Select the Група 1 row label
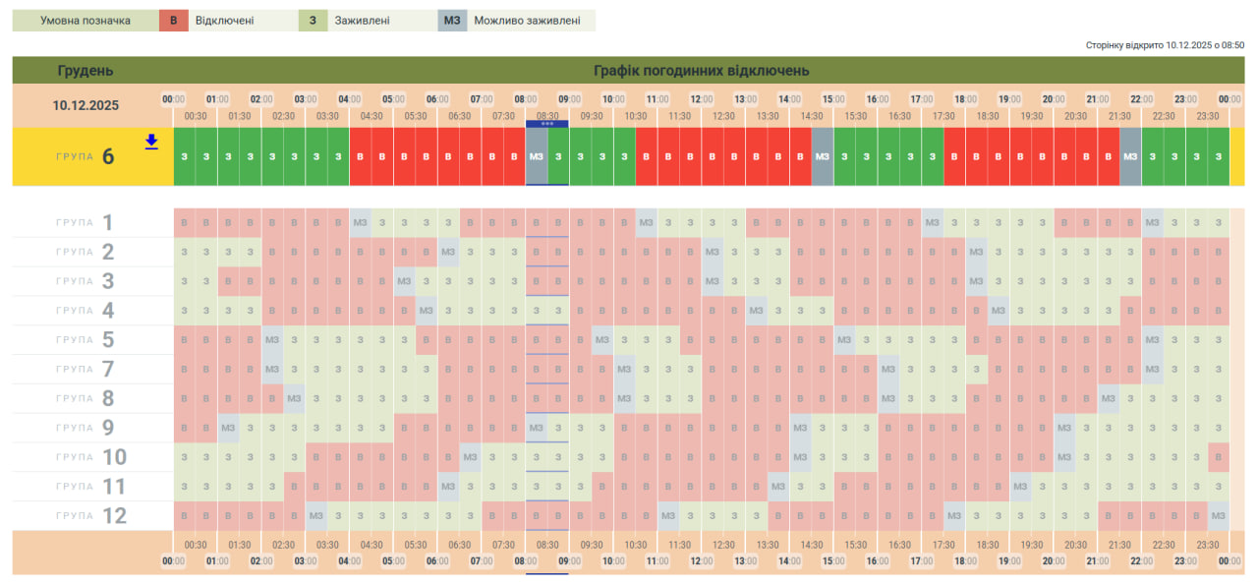The width and height of the screenshot is (1258, 585). pos(86,222)
